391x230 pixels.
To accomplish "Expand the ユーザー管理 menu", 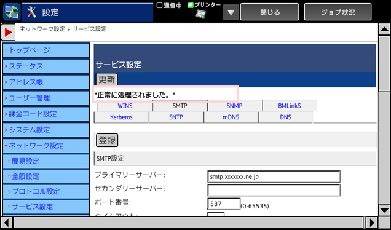I will point(46,98).
